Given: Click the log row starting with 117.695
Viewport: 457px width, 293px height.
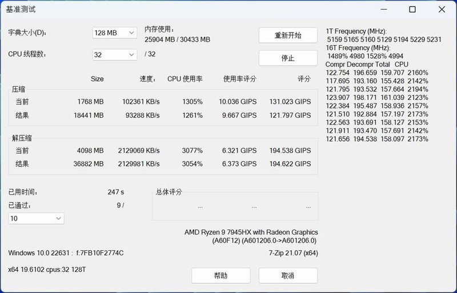Looking at the screenshot, I should [x=377, y=81].
